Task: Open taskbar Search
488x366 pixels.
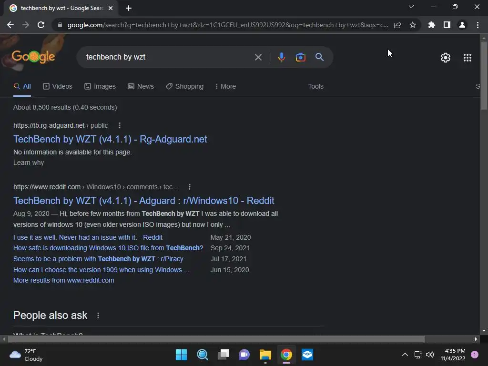Action: coord(202,355)
